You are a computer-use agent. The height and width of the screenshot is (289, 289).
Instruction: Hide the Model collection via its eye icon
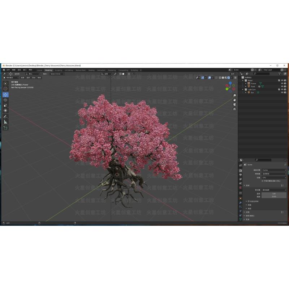click(282, 81)
